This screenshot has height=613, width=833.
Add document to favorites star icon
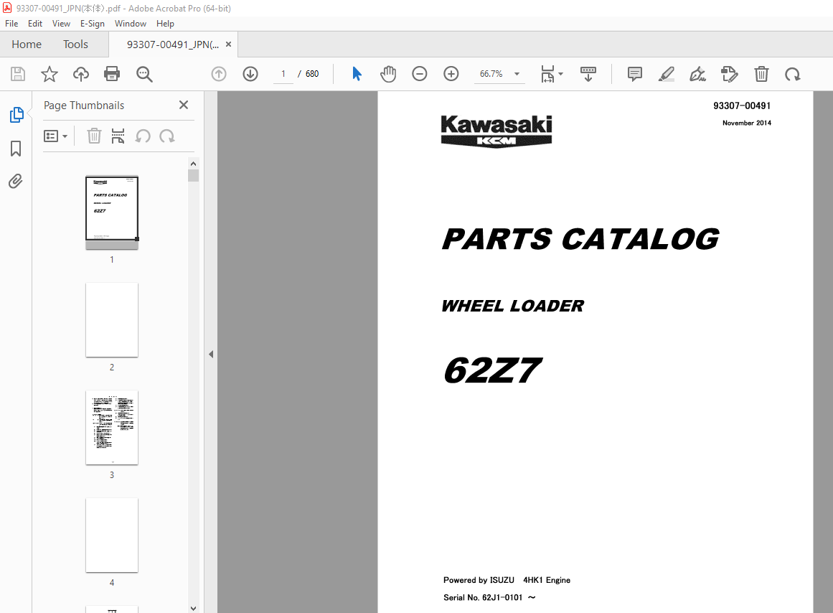(x=50, y=74)
